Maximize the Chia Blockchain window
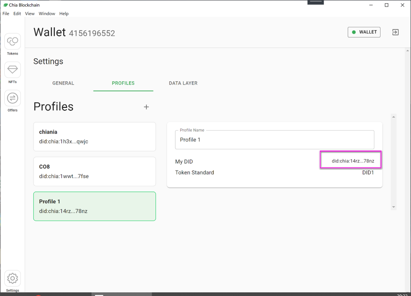Image resolution: width=411 pixels, height=296 pixels. click(387, 5)
